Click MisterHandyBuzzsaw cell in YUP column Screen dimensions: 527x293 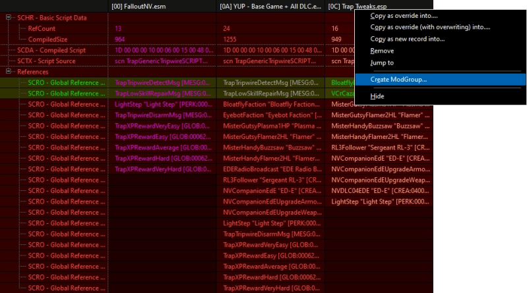pos(272,147)
